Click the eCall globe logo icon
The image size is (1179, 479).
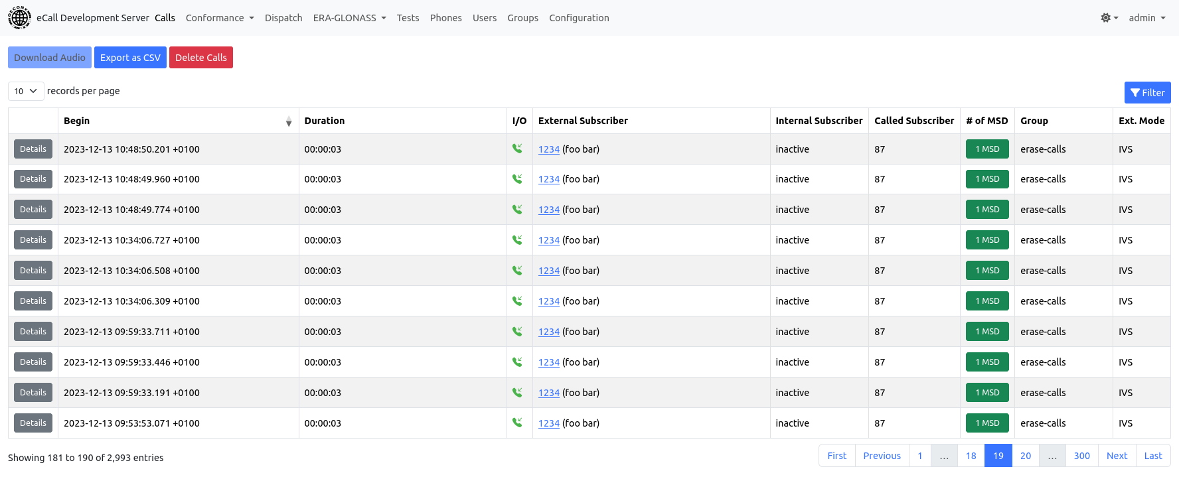click(19, 18)
